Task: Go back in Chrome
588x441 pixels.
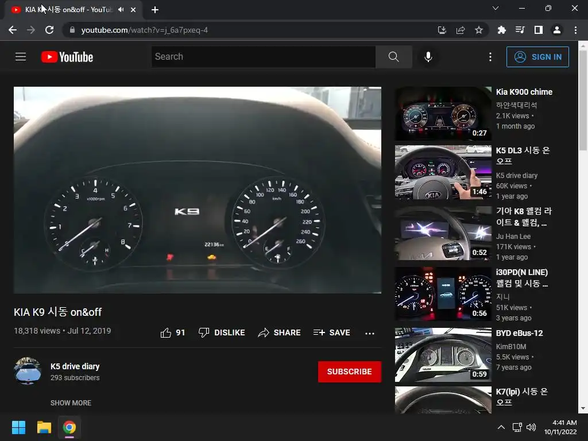Action: tap(13, 30)
